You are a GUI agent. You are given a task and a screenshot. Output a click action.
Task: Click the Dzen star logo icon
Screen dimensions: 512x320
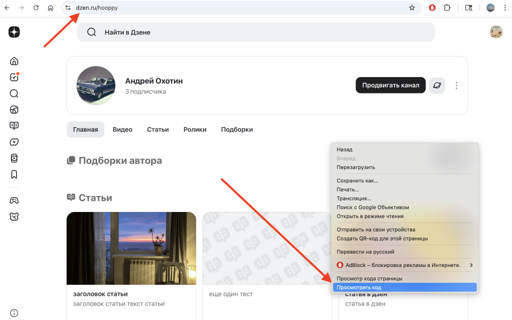click(14, 32)
